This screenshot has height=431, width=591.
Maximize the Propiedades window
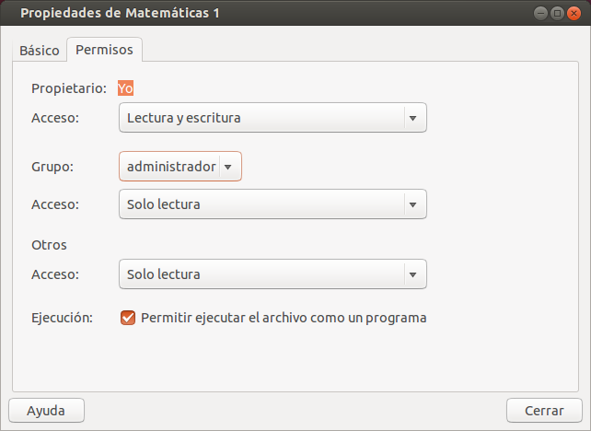click(x=558, y=14)
